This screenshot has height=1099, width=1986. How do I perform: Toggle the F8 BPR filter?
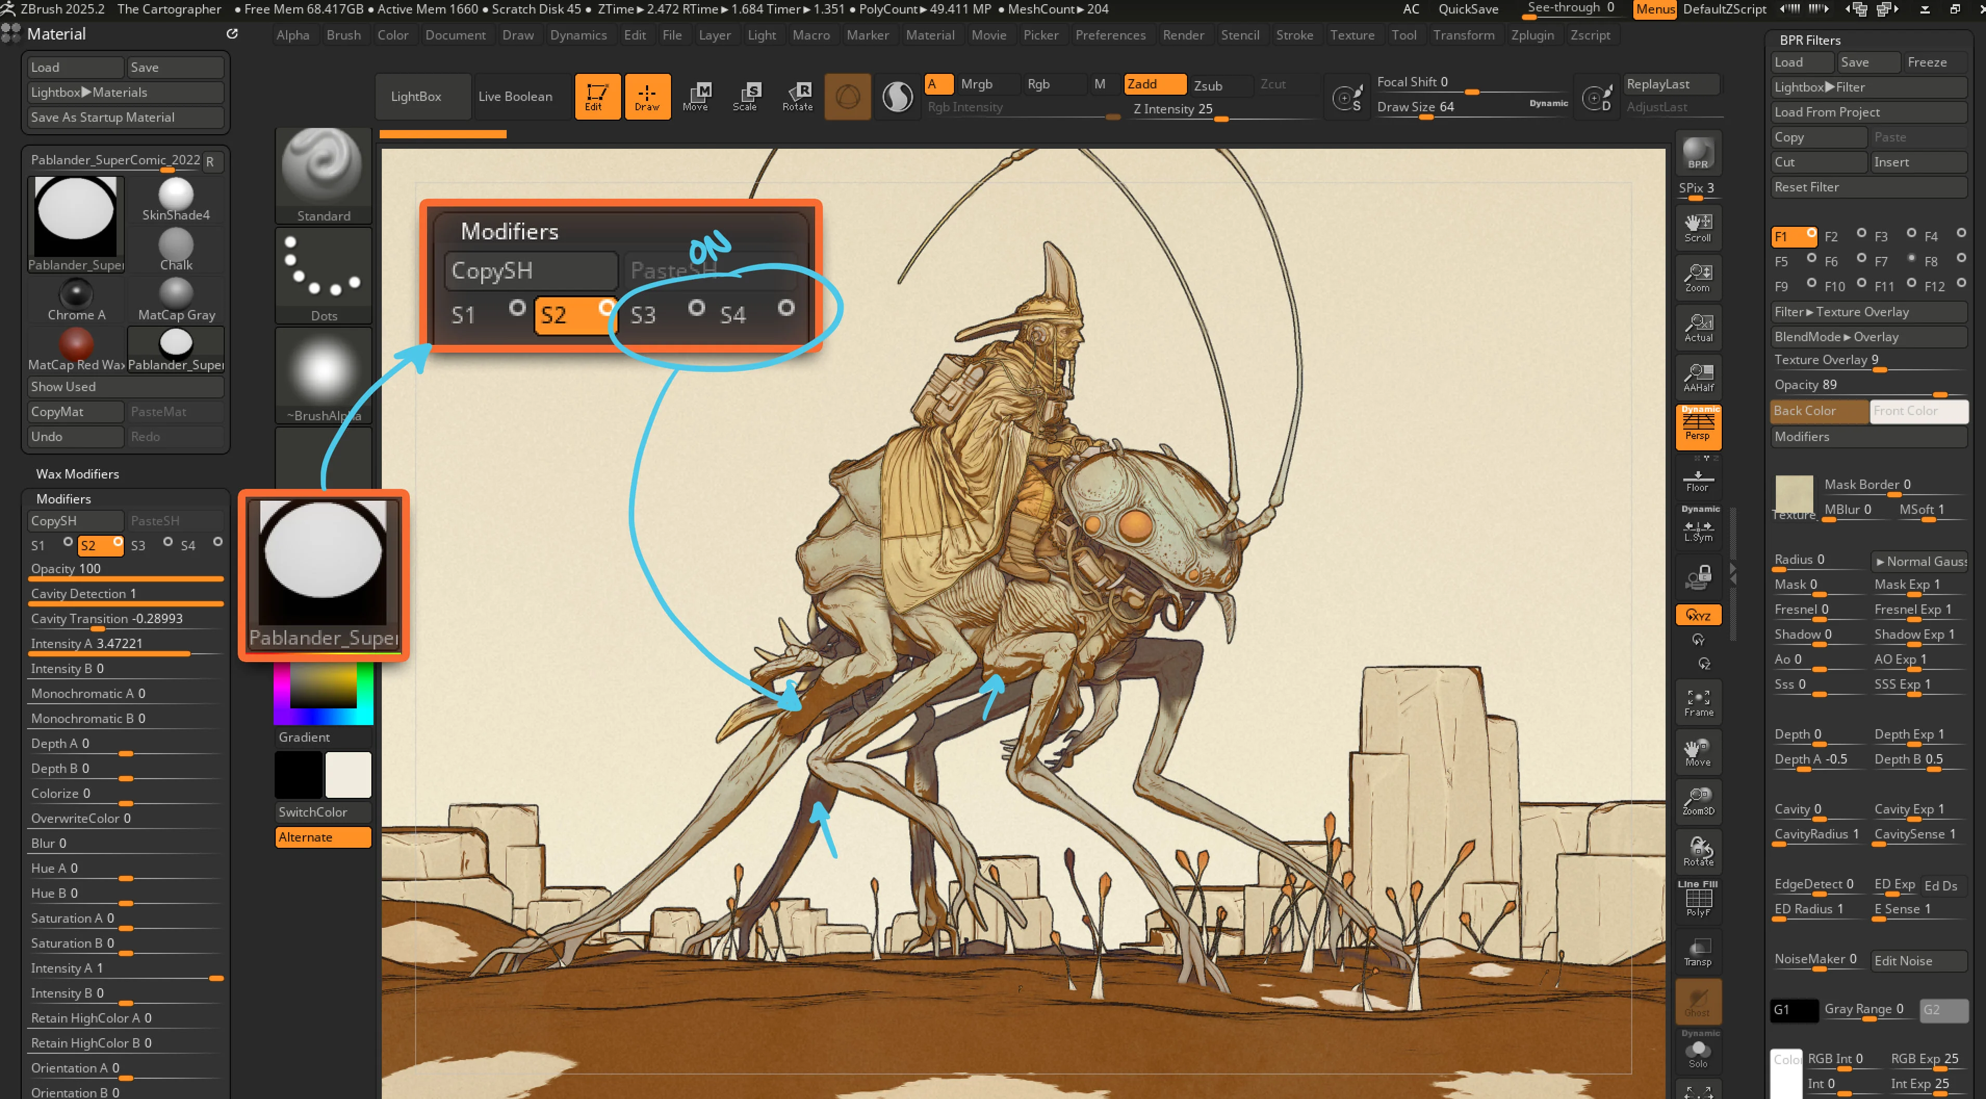1943,261
